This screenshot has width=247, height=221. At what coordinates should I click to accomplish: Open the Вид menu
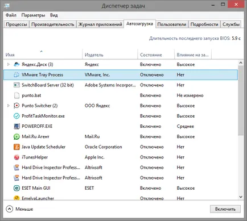(54, 15)
